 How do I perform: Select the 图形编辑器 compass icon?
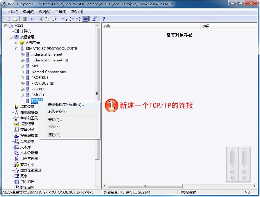(x=16, y=112)
